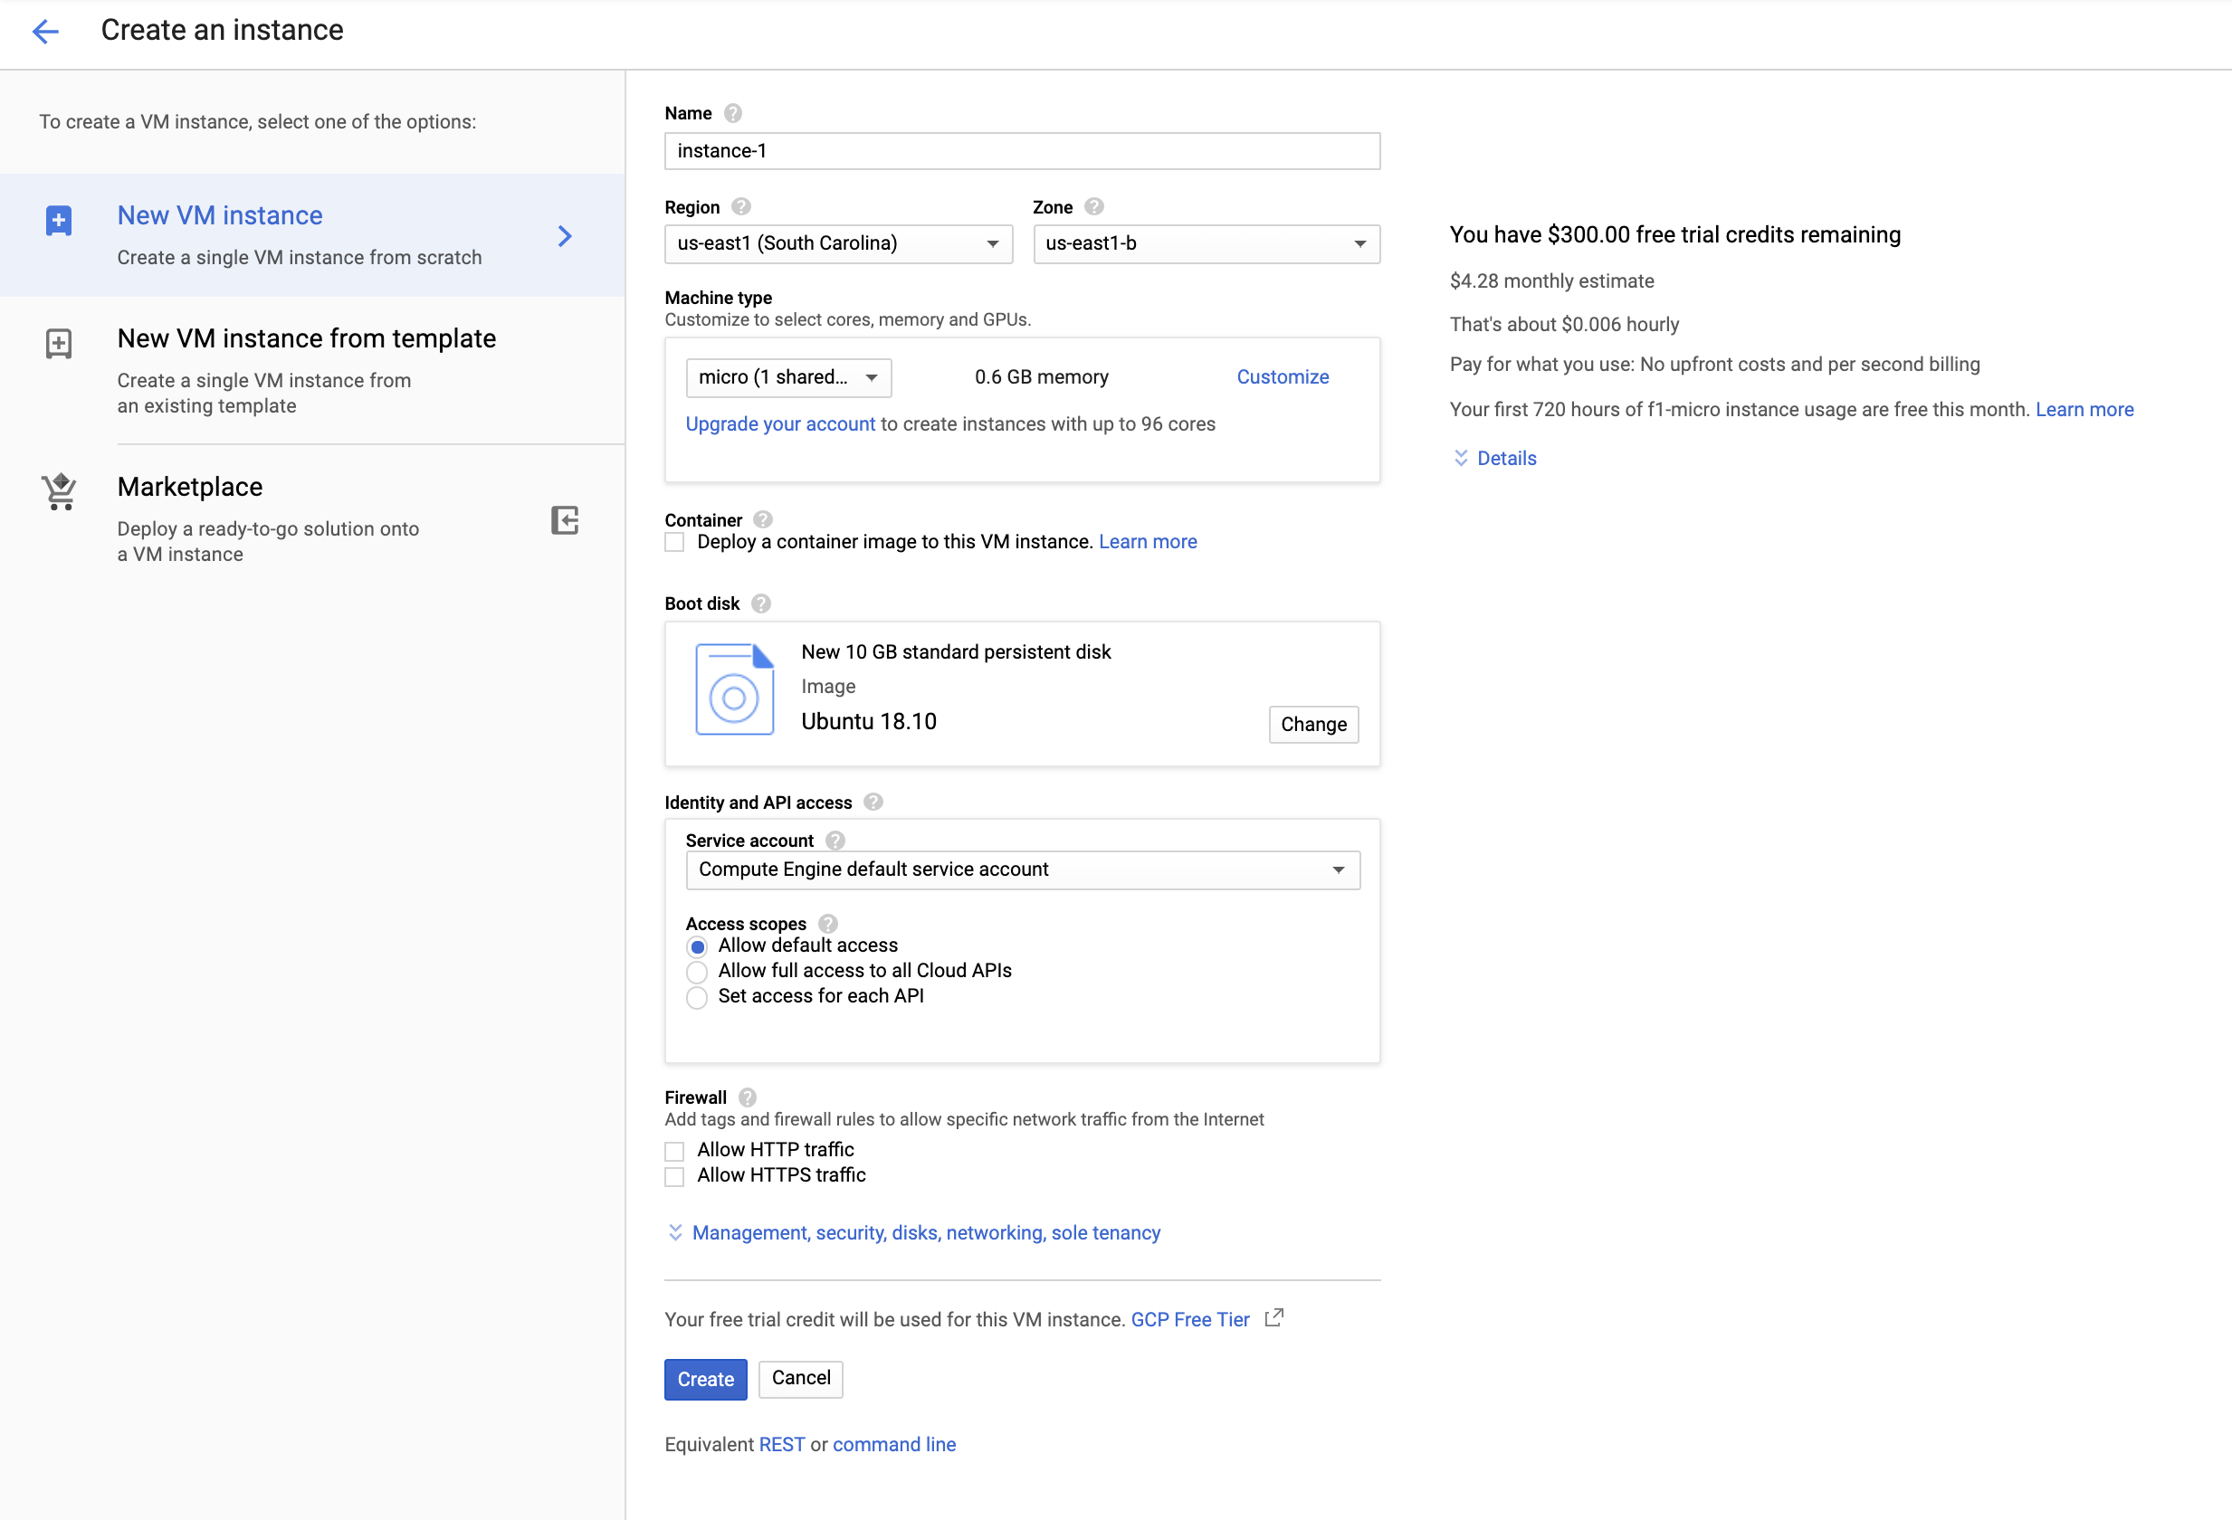This screenshot has height=1520, width=2232.
Task: Open help icon next to Name
Action: (x=733, y=113)
